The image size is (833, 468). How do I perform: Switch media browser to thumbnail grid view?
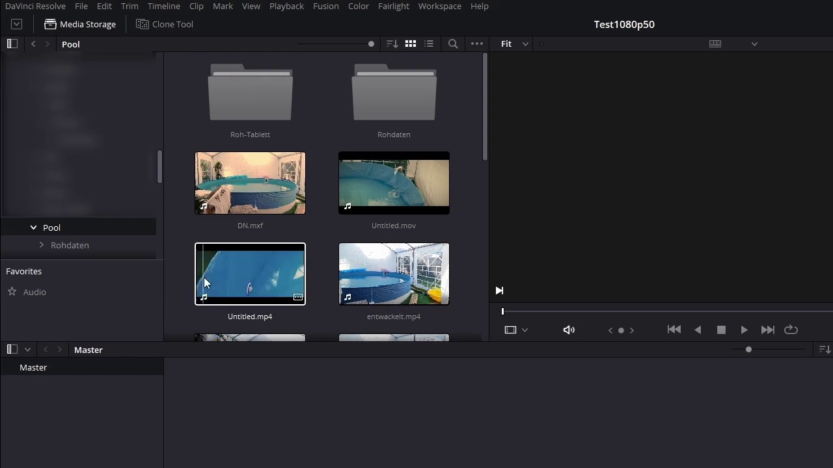coord(411,44)
